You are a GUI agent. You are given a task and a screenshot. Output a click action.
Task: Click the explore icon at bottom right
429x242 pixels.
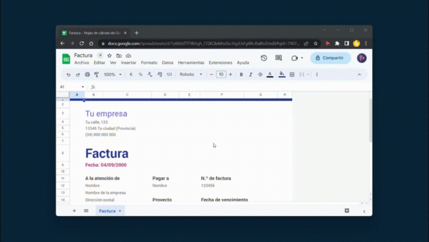[347, 211]
